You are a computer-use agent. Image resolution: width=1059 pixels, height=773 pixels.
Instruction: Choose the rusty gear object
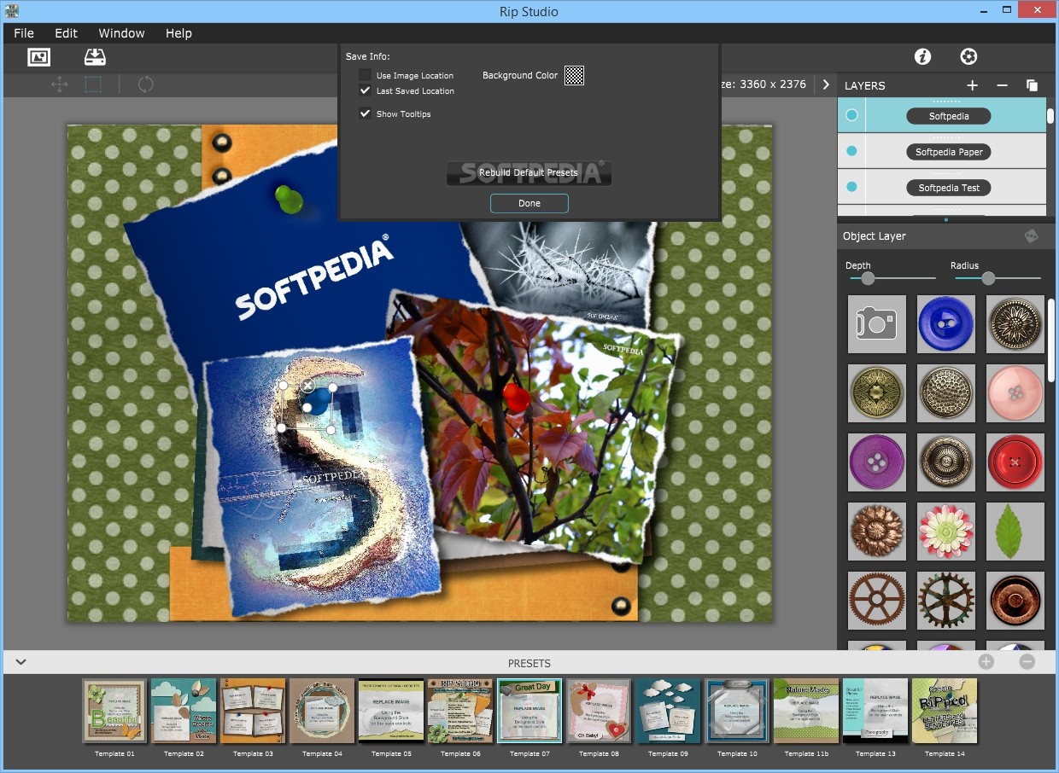[x=877, y=601]
